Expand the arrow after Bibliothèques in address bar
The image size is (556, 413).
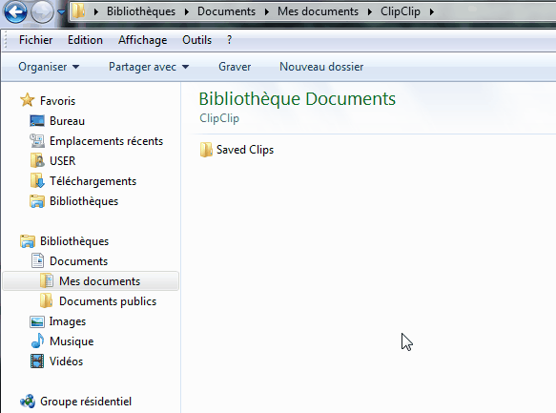tap(187, 11)
